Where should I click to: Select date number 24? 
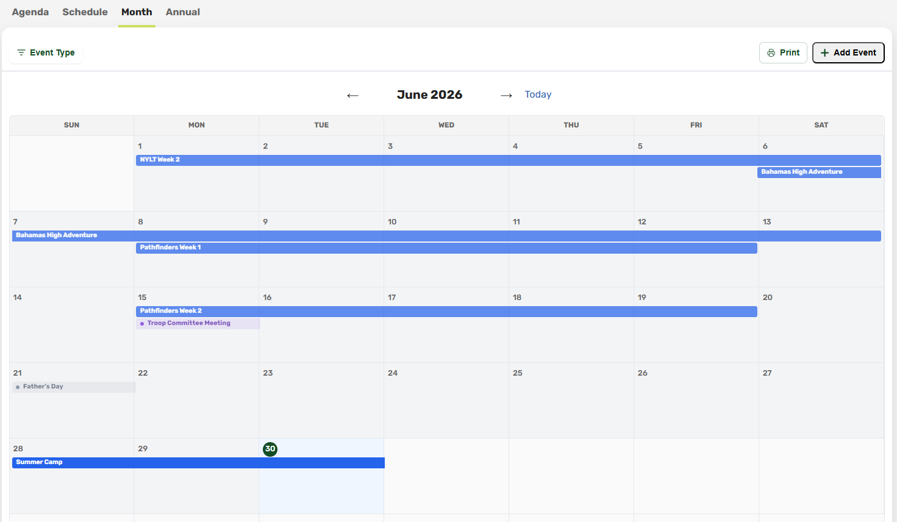[x=393, y=373]
